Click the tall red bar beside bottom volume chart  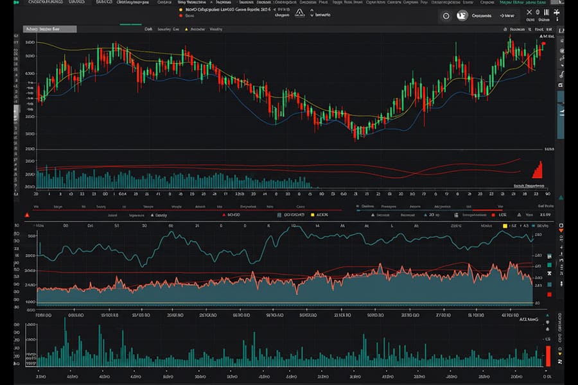[548, 356]
